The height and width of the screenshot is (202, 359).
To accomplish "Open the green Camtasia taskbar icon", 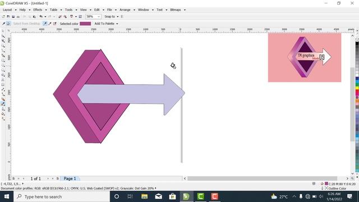I will pyautogui.click(x=201, y=196).
